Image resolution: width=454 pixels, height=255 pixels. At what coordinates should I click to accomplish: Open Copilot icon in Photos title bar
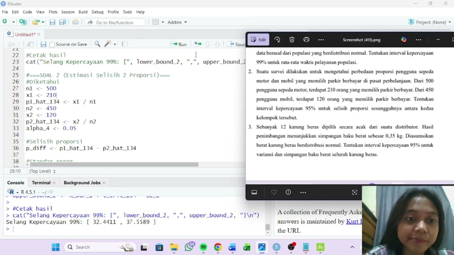pos(404,40)
